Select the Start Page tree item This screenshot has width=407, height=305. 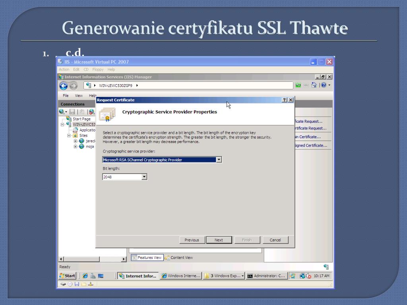coord(81,119)
